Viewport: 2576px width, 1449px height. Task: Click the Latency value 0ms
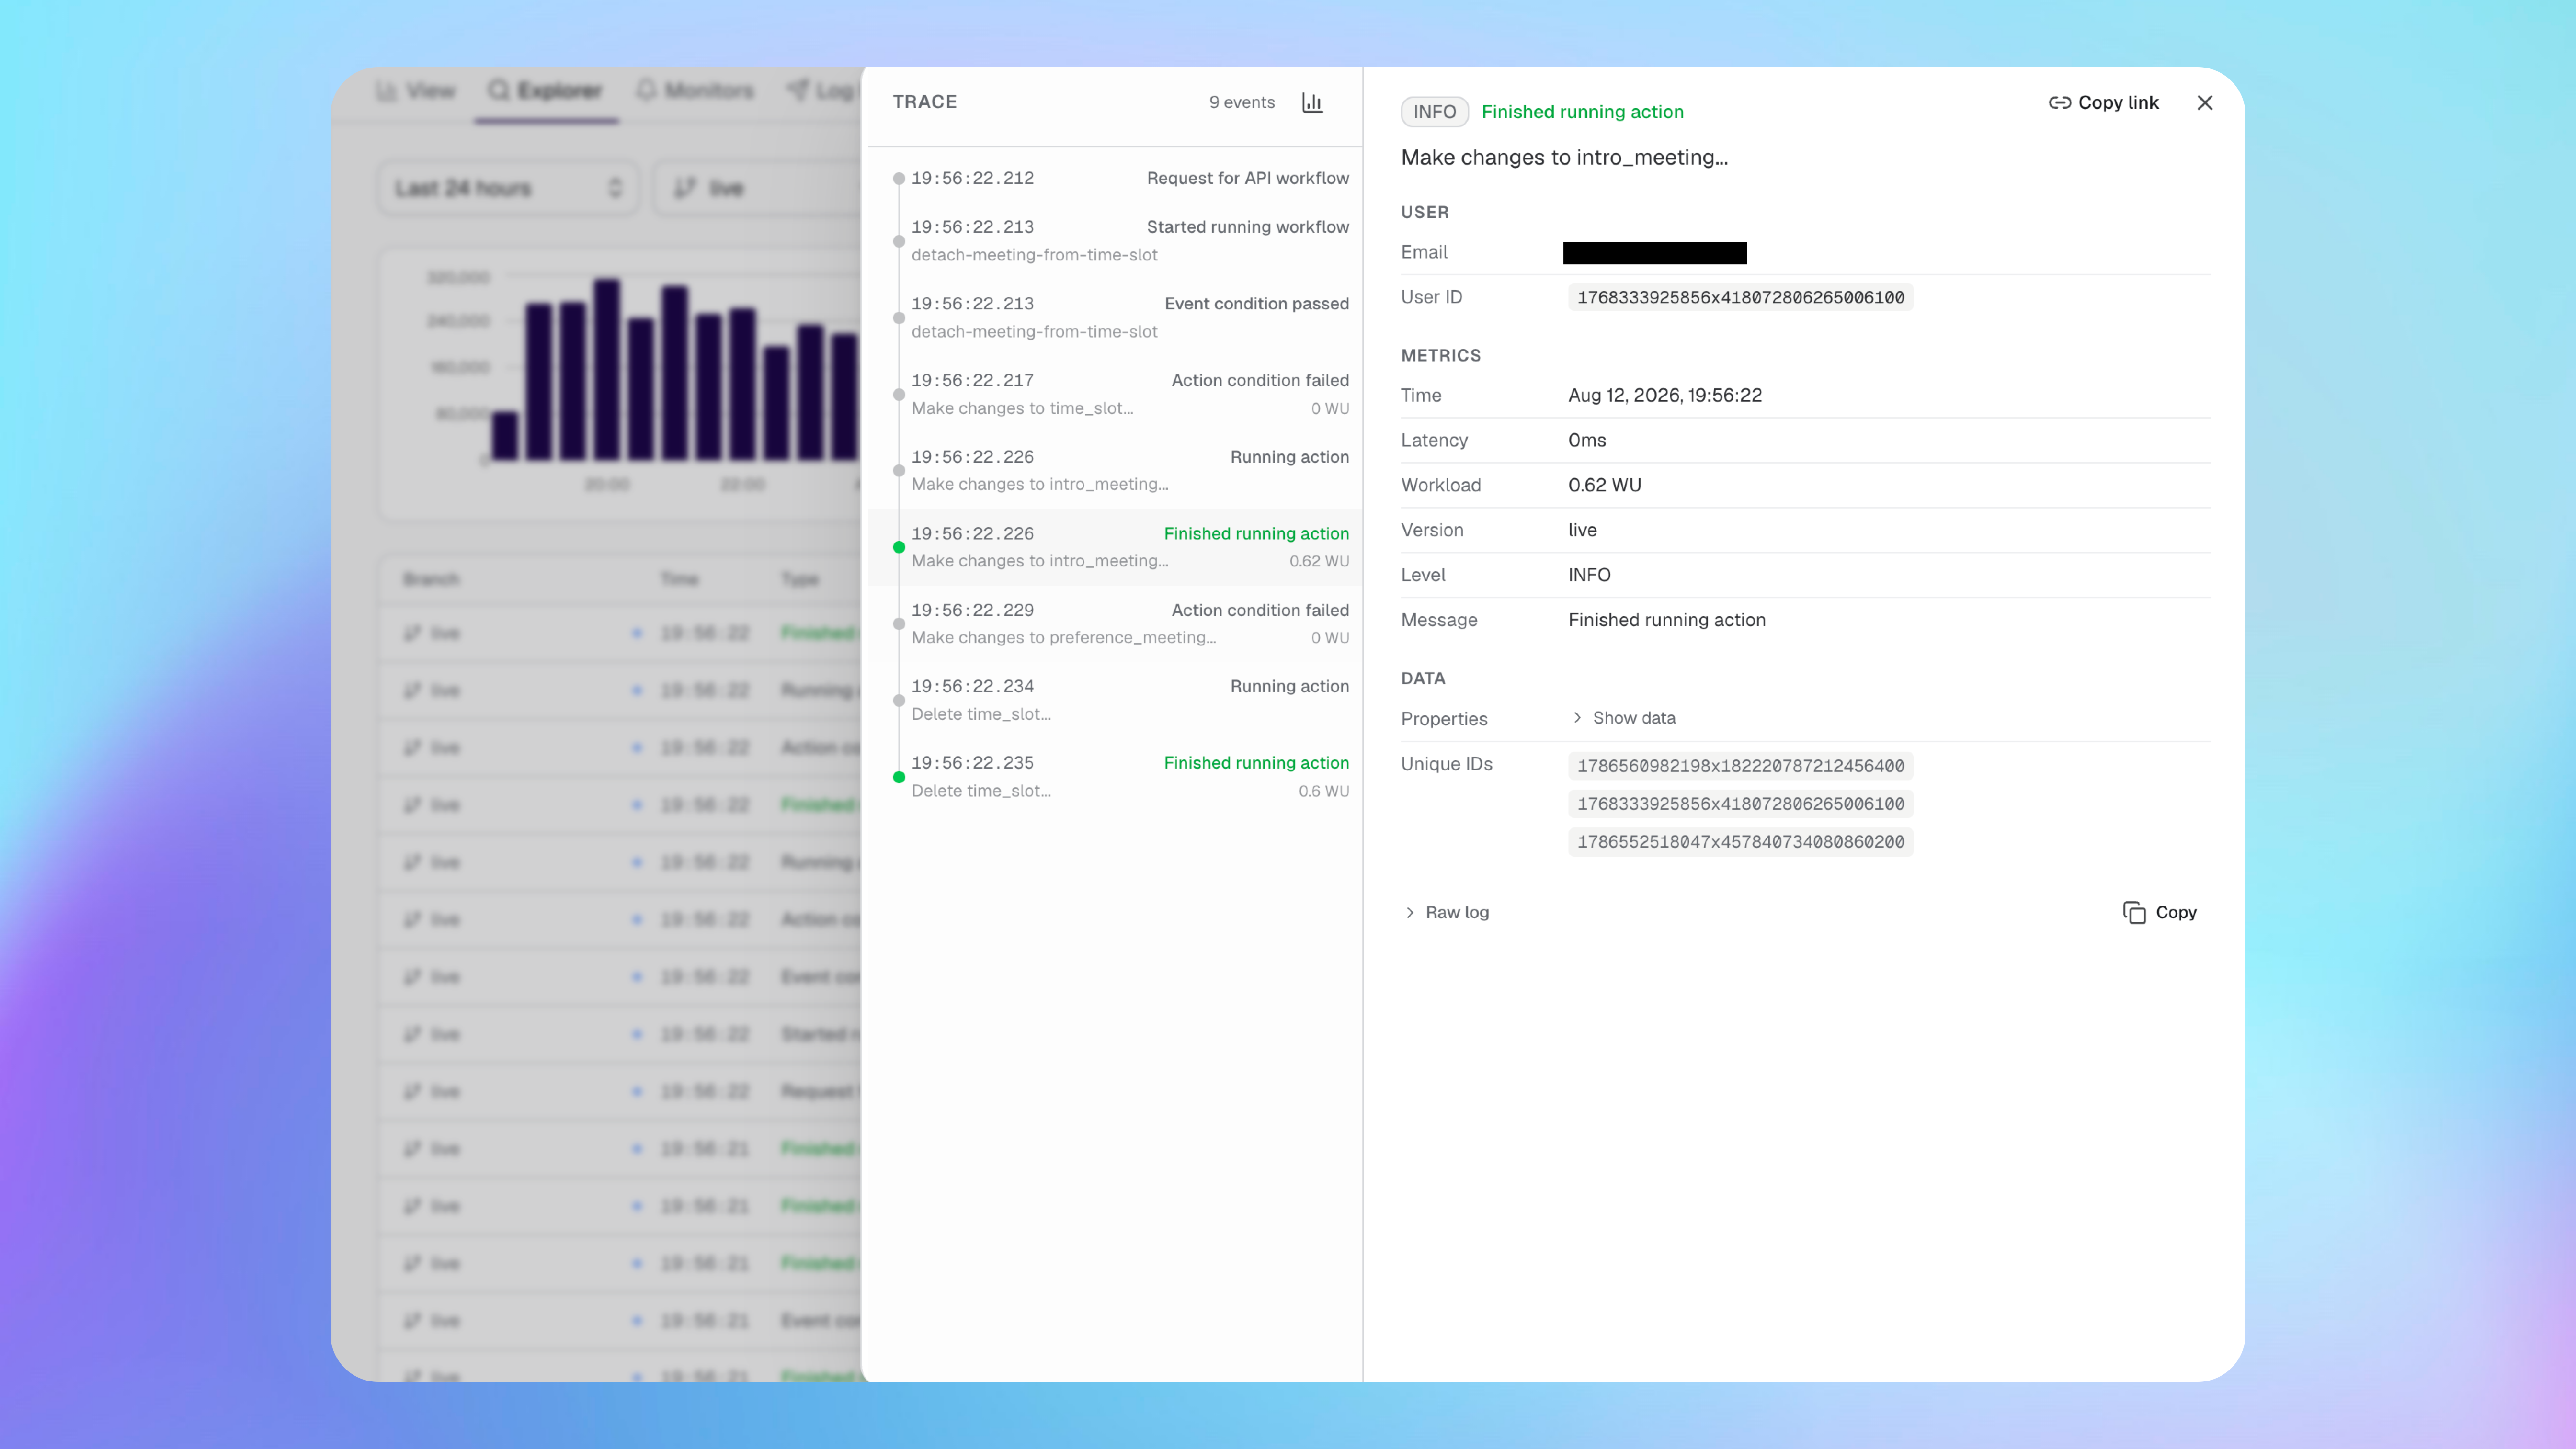1587,440
